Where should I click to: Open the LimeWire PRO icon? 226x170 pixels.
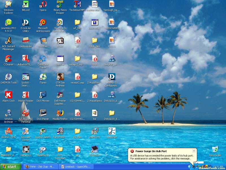8,22
